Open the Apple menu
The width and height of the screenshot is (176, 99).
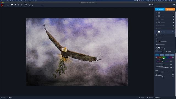point(2,1)
